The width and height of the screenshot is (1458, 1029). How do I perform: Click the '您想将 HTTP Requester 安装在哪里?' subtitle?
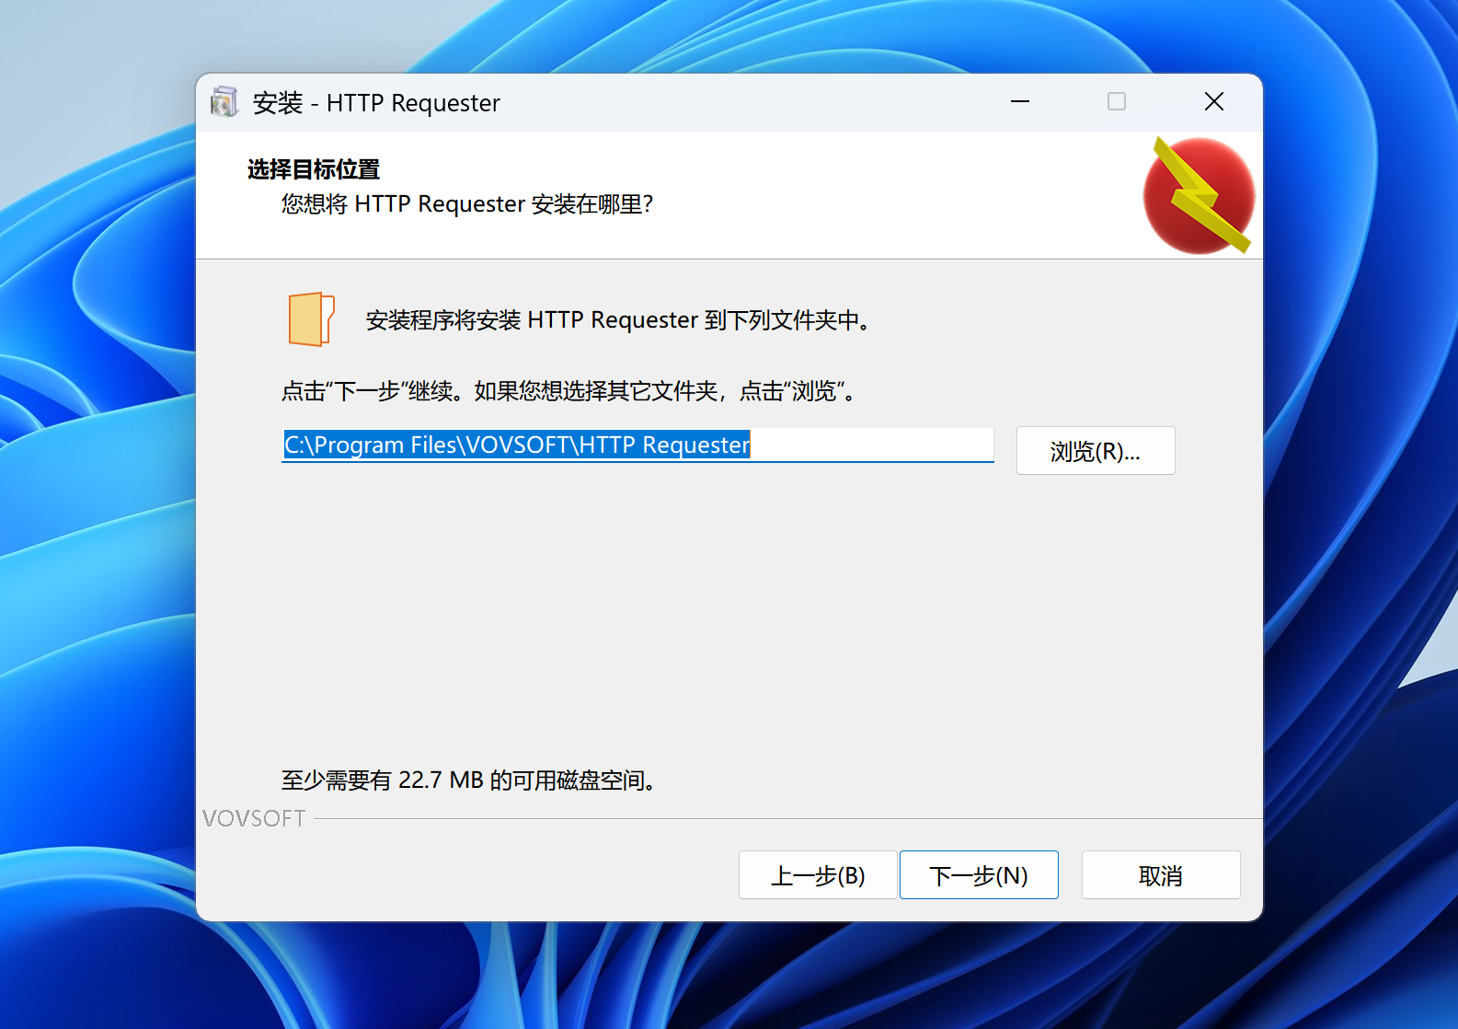pyautogui.click(x=466, y=203)
